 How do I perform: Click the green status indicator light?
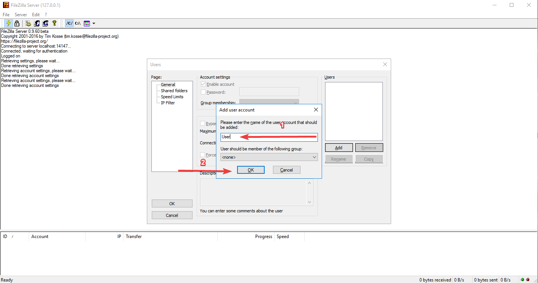click(x=523, y=280)
